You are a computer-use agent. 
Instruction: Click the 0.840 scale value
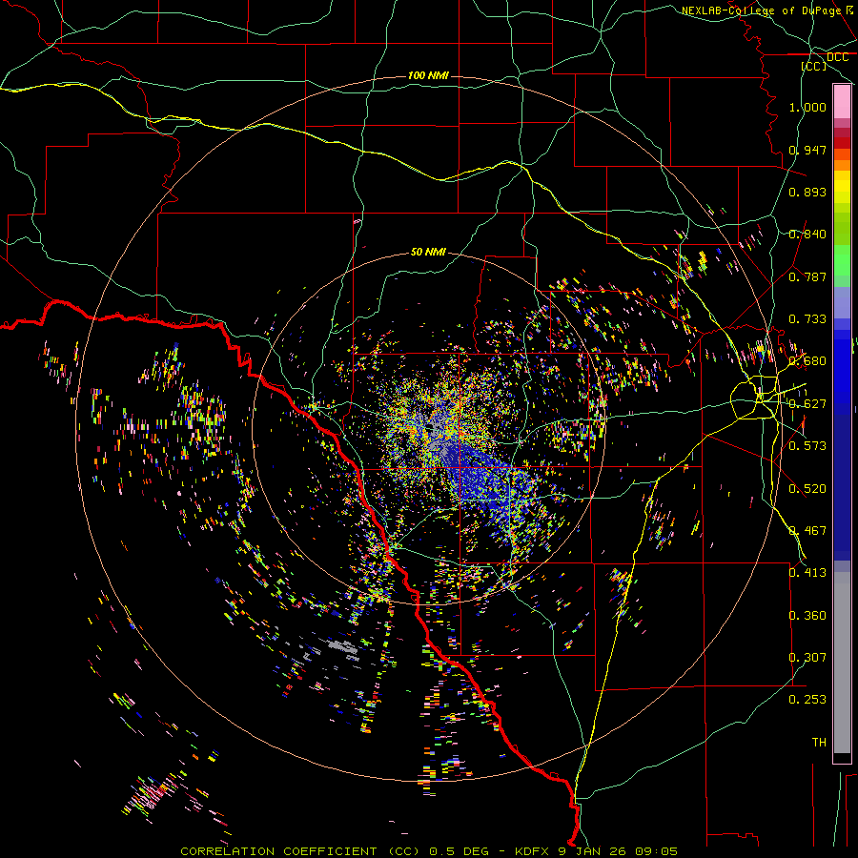coord(807,235)
